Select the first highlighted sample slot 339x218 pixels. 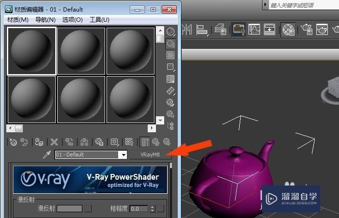32,51
